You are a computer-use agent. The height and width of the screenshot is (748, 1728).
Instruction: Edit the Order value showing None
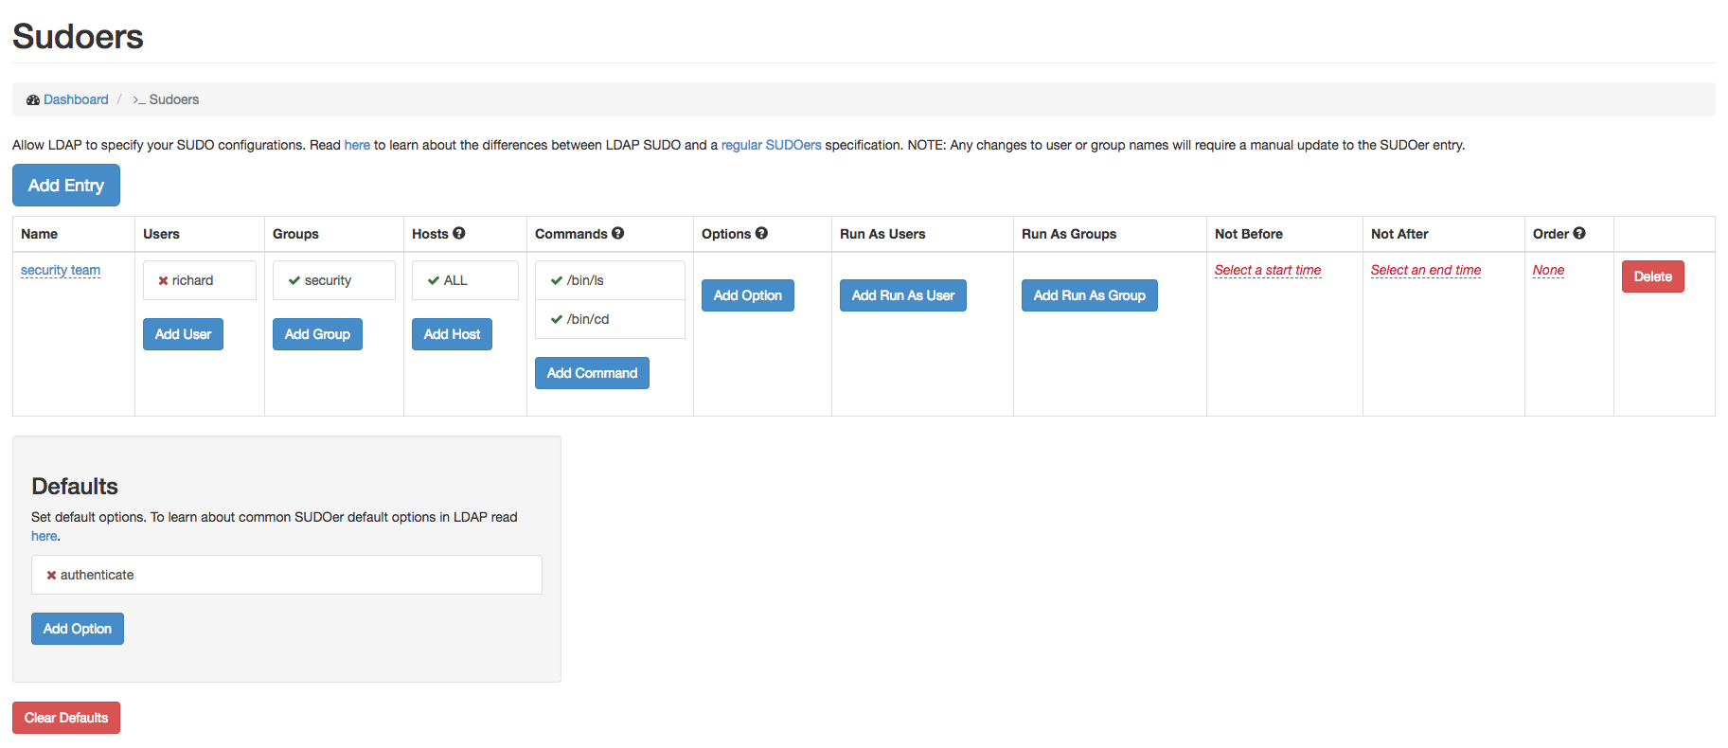click(1548, 271)
